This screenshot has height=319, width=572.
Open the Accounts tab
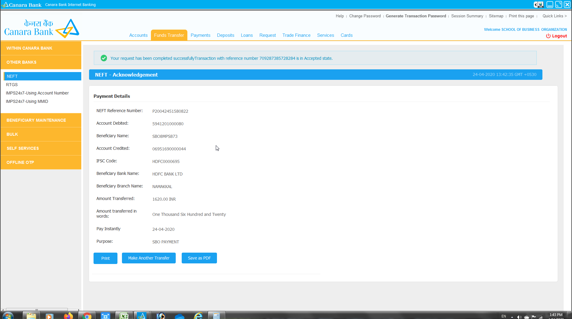[x=138, y=35]
